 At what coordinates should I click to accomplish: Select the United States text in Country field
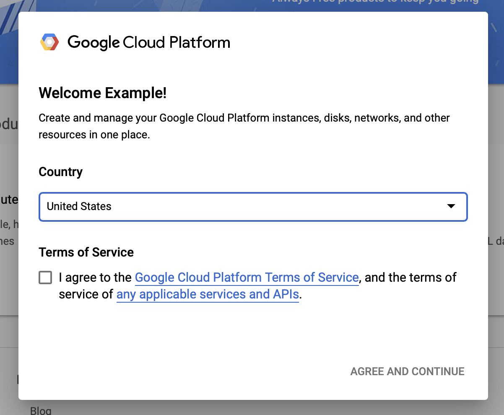(x=79, y=206)
